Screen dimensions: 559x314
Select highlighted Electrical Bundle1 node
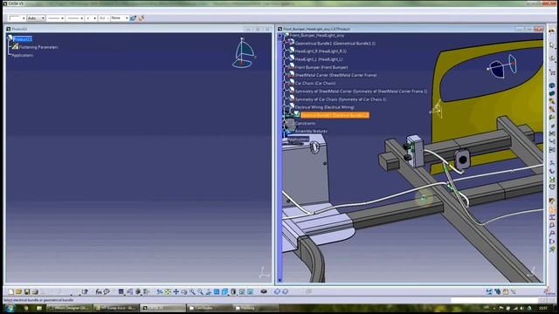click(x=335, y=115)
